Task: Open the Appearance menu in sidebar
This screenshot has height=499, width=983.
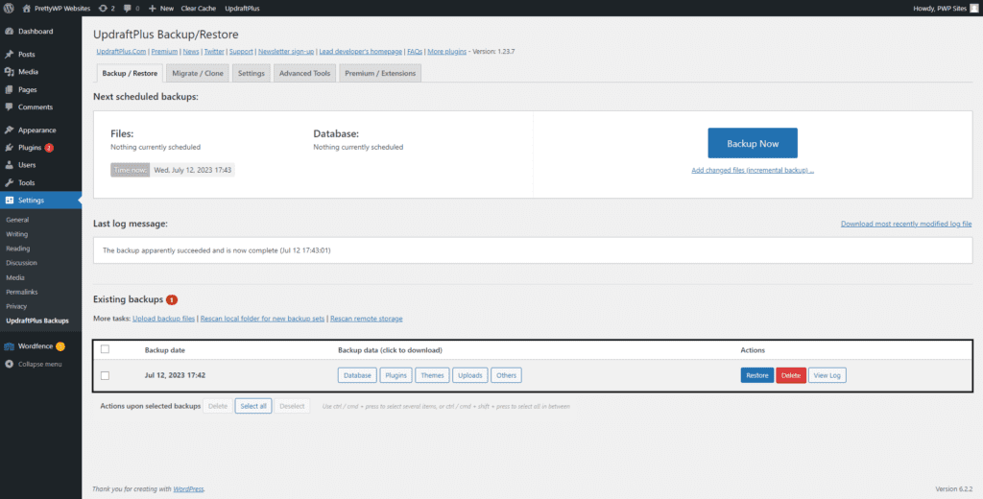Action: (x=36, y=130)
